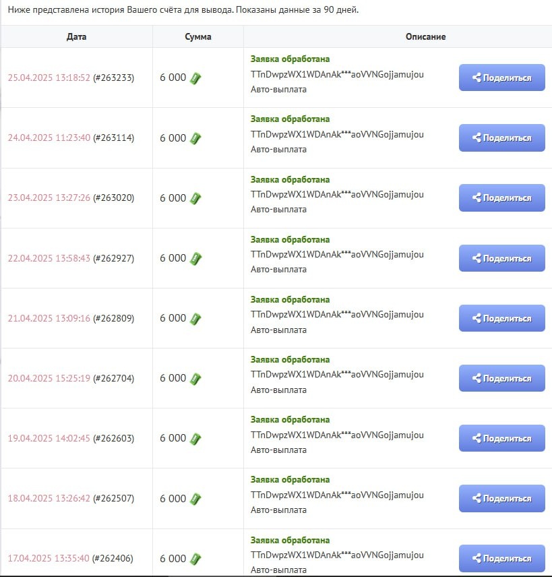Click cash icon for payout #262927
This screenshot has width=552, height=577.
coord(195,258)
